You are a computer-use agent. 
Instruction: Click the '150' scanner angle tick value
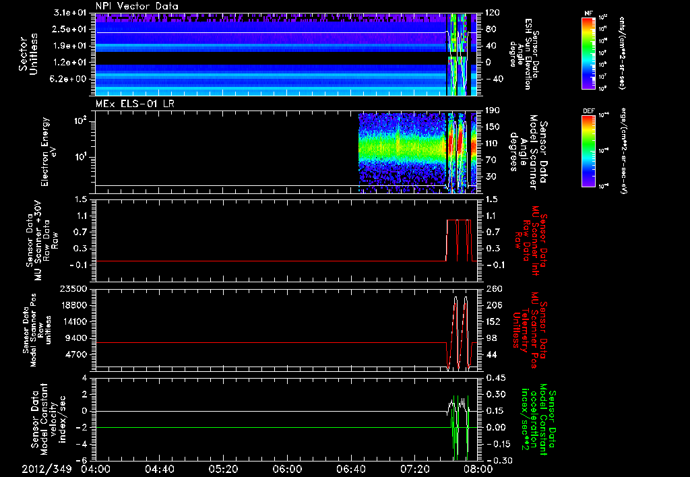(493, 127)
